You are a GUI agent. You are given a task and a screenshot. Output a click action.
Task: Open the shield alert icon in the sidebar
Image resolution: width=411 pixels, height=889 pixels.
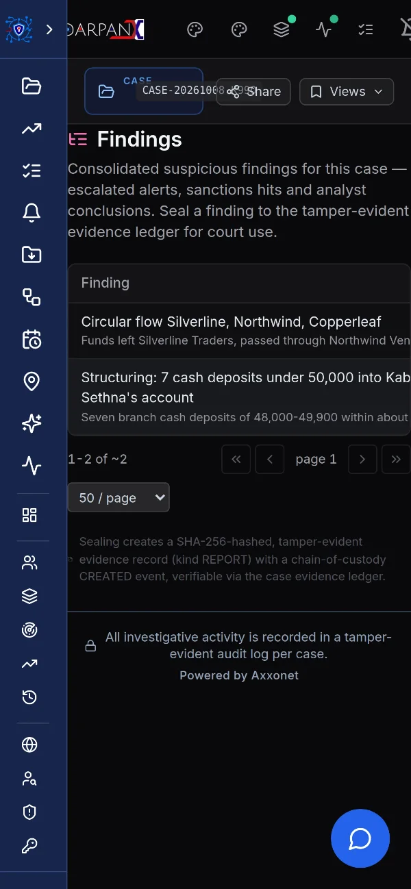click(x=29, y=812)
